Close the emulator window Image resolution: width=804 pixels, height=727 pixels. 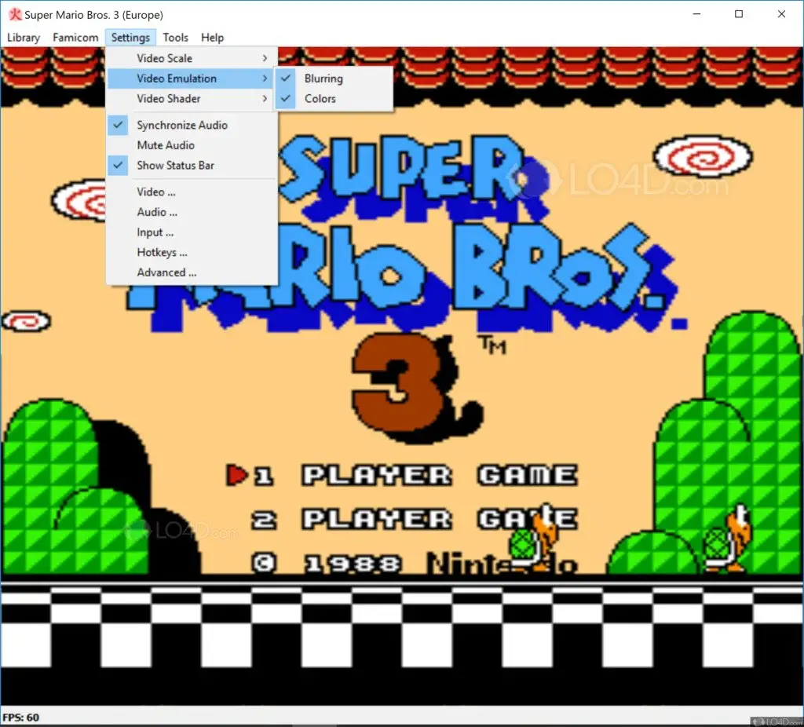(781, 14)
